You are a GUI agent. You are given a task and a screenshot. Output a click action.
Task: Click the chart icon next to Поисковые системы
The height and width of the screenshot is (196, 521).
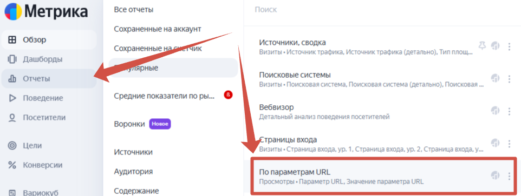(496, 78)
